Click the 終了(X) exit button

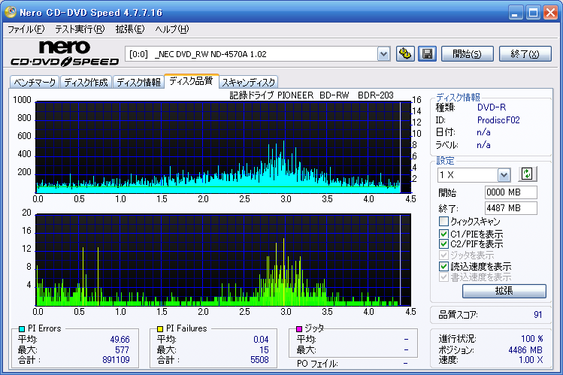coord(525,54)
